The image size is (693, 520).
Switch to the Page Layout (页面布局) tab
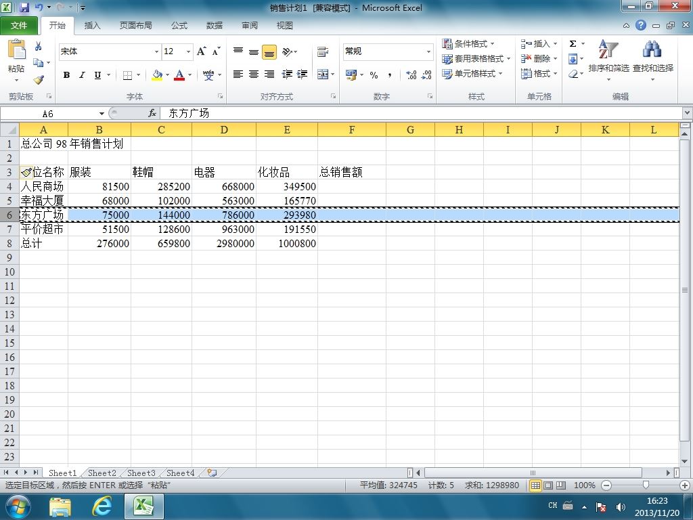(135, 26)
